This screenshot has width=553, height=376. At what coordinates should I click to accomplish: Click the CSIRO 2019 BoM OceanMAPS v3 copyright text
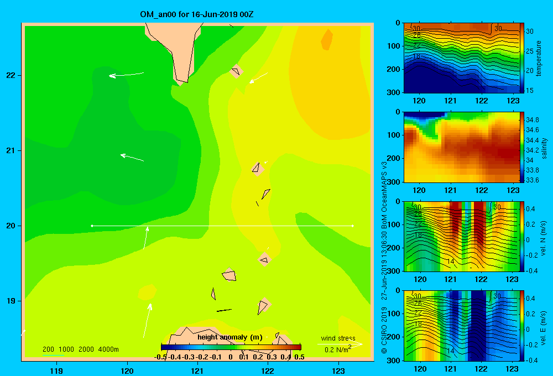pyautogui.click(x=384, y=258)
